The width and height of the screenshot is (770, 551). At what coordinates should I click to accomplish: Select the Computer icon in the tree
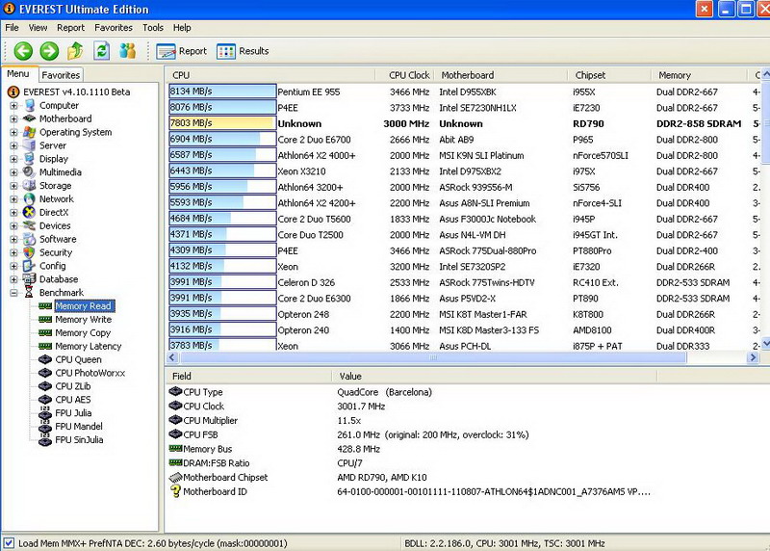point(30,105)
